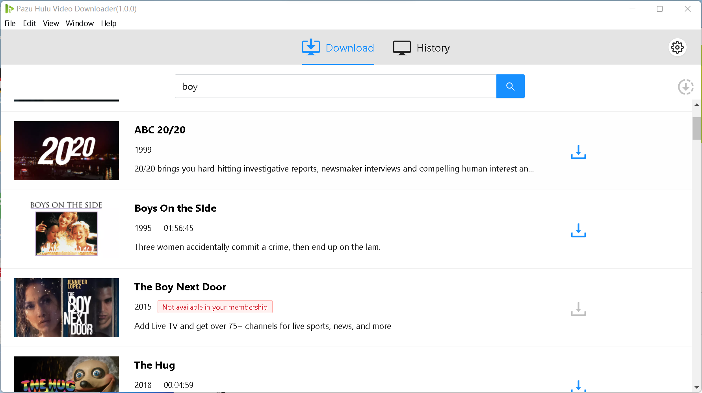702x393 pixels.
Task: Click the '01:56:45' duration text
Action: click(x=178, y=228)
